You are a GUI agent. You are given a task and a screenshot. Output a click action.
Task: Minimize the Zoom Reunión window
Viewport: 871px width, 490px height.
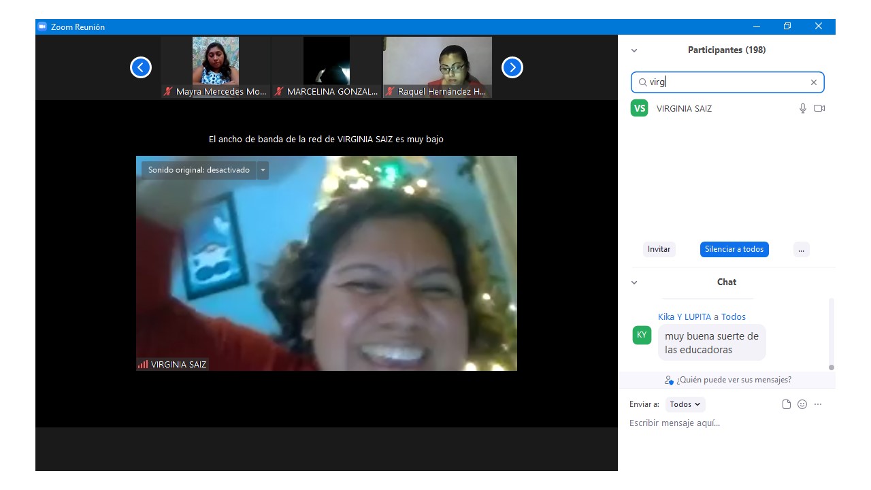click(757, 27)
